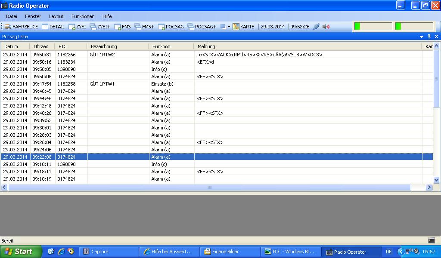Viewport: 441px width, 258px height.
Task: Click the FMS+ toolbar button
Action: (144, 27)
